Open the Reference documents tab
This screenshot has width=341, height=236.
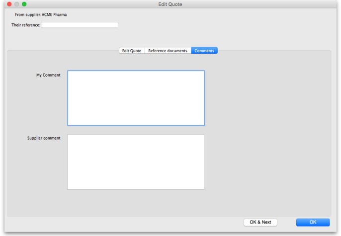168,51
